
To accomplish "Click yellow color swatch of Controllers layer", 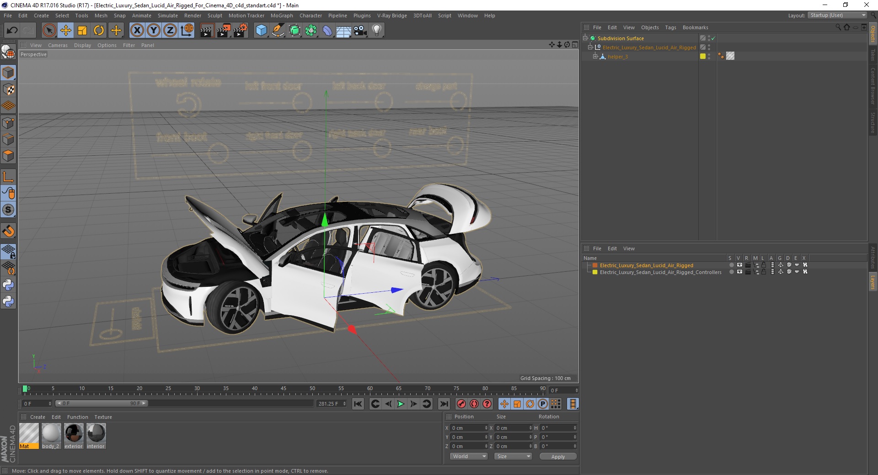I will coord(595,272).
